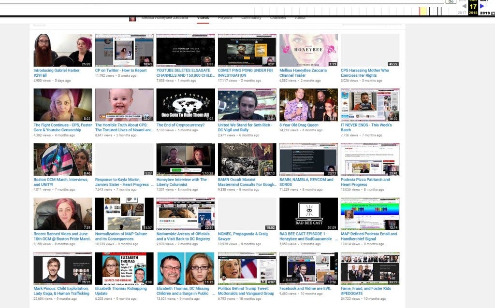Click Elizabeth Thomas Kidnapping Update title

tap(121, 291)
